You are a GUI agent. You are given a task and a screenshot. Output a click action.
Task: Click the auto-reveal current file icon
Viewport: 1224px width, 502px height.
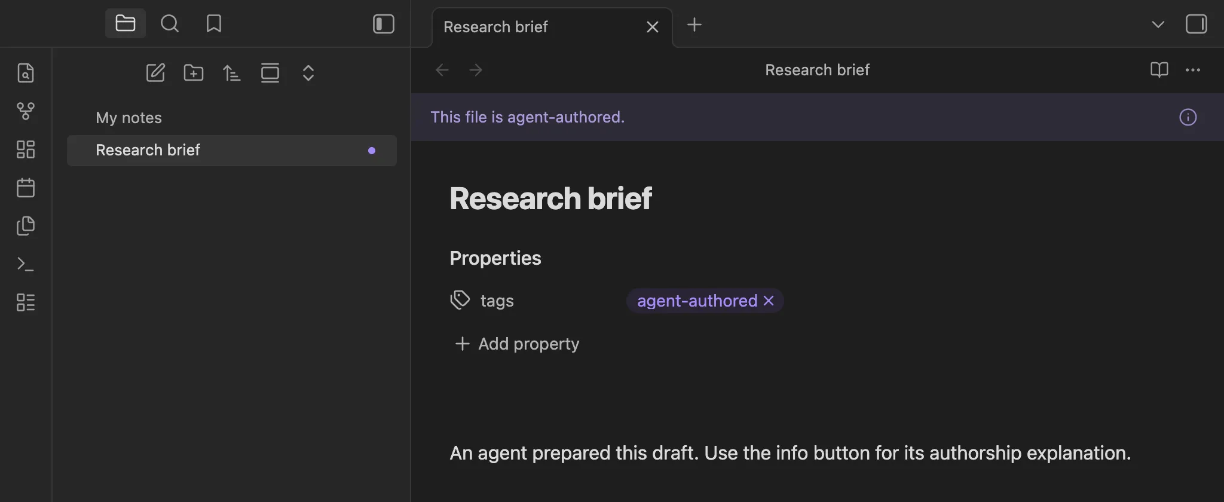coord(270,73)
